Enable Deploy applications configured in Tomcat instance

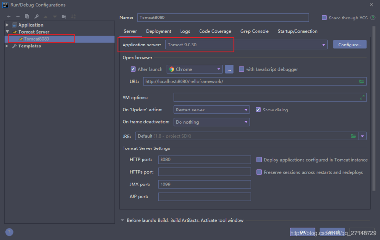259,160
